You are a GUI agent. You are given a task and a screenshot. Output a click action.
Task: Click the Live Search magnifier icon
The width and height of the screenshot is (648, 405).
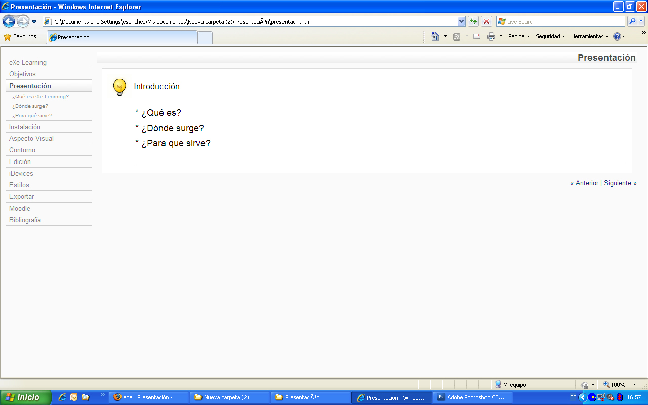[x=632, y=21]
